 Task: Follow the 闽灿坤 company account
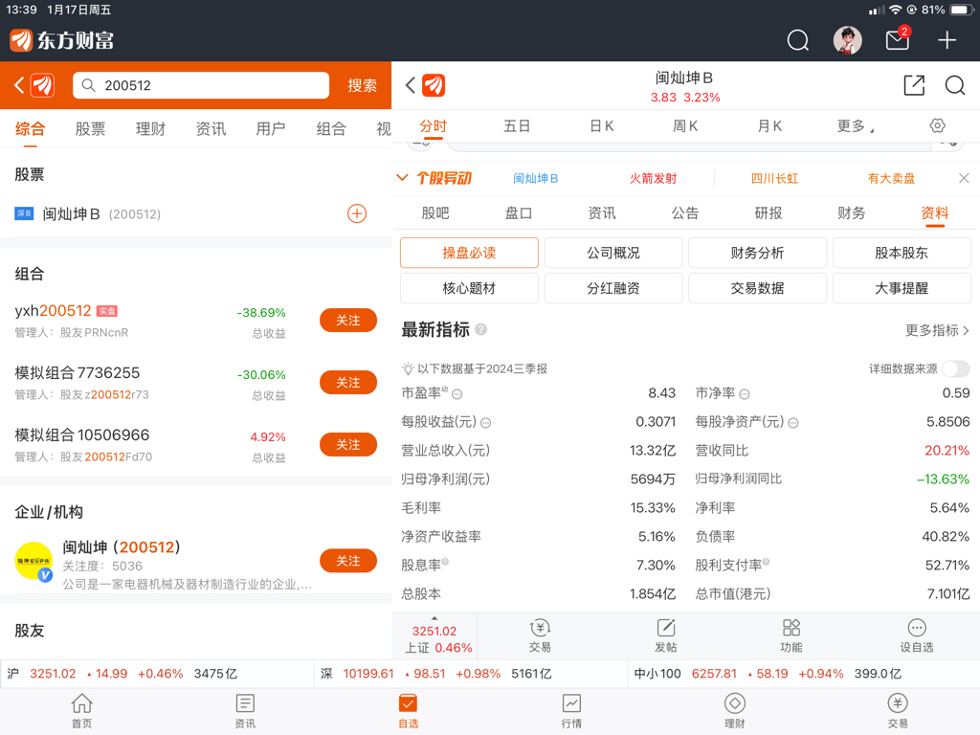[348, 561]
